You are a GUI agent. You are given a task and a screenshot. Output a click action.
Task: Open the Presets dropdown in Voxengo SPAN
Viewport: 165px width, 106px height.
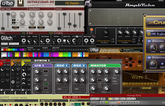(x=95, y=99)
